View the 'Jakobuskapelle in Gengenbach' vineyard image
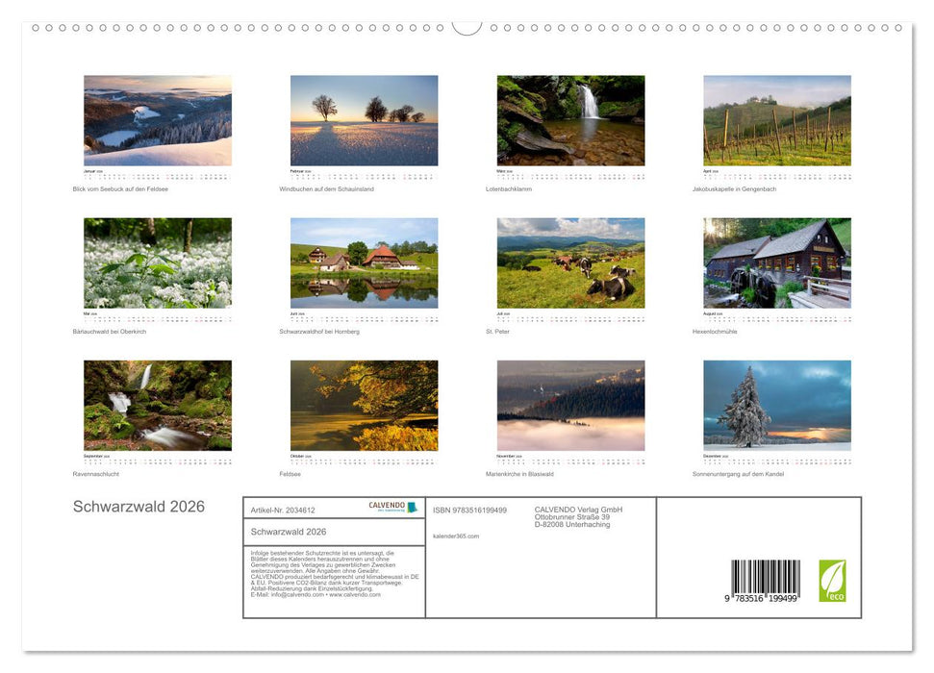The width and height of the screenshot is (934, 673). (777, 118)
